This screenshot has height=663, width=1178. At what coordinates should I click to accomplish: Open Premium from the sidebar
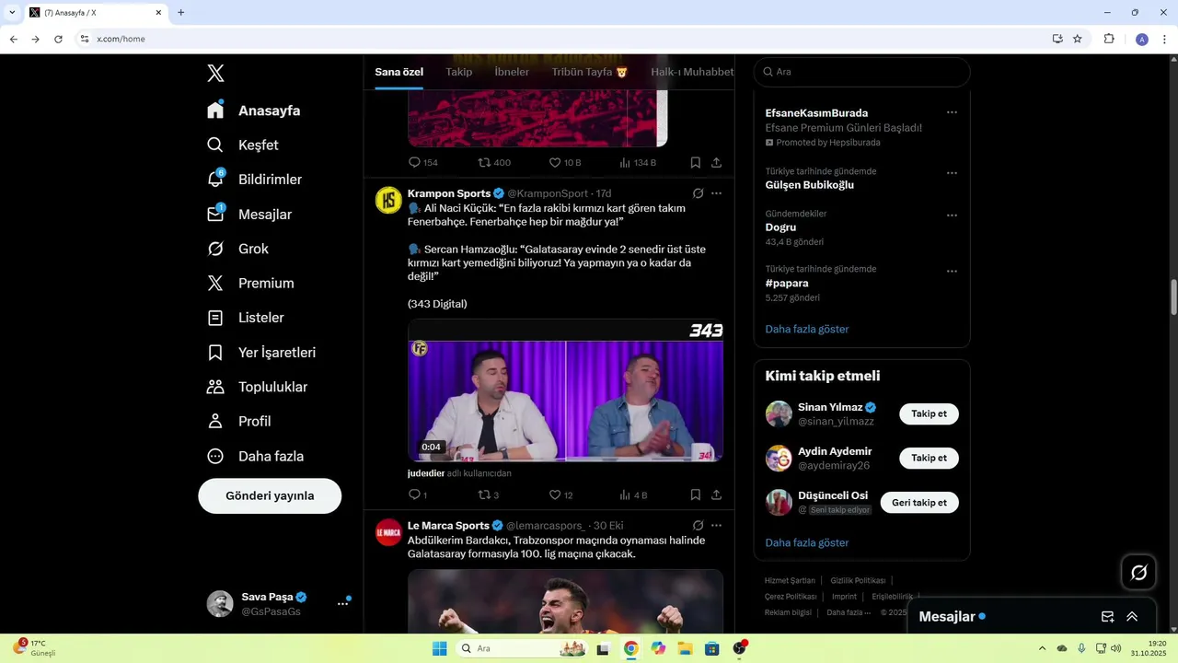click(250, 284)
